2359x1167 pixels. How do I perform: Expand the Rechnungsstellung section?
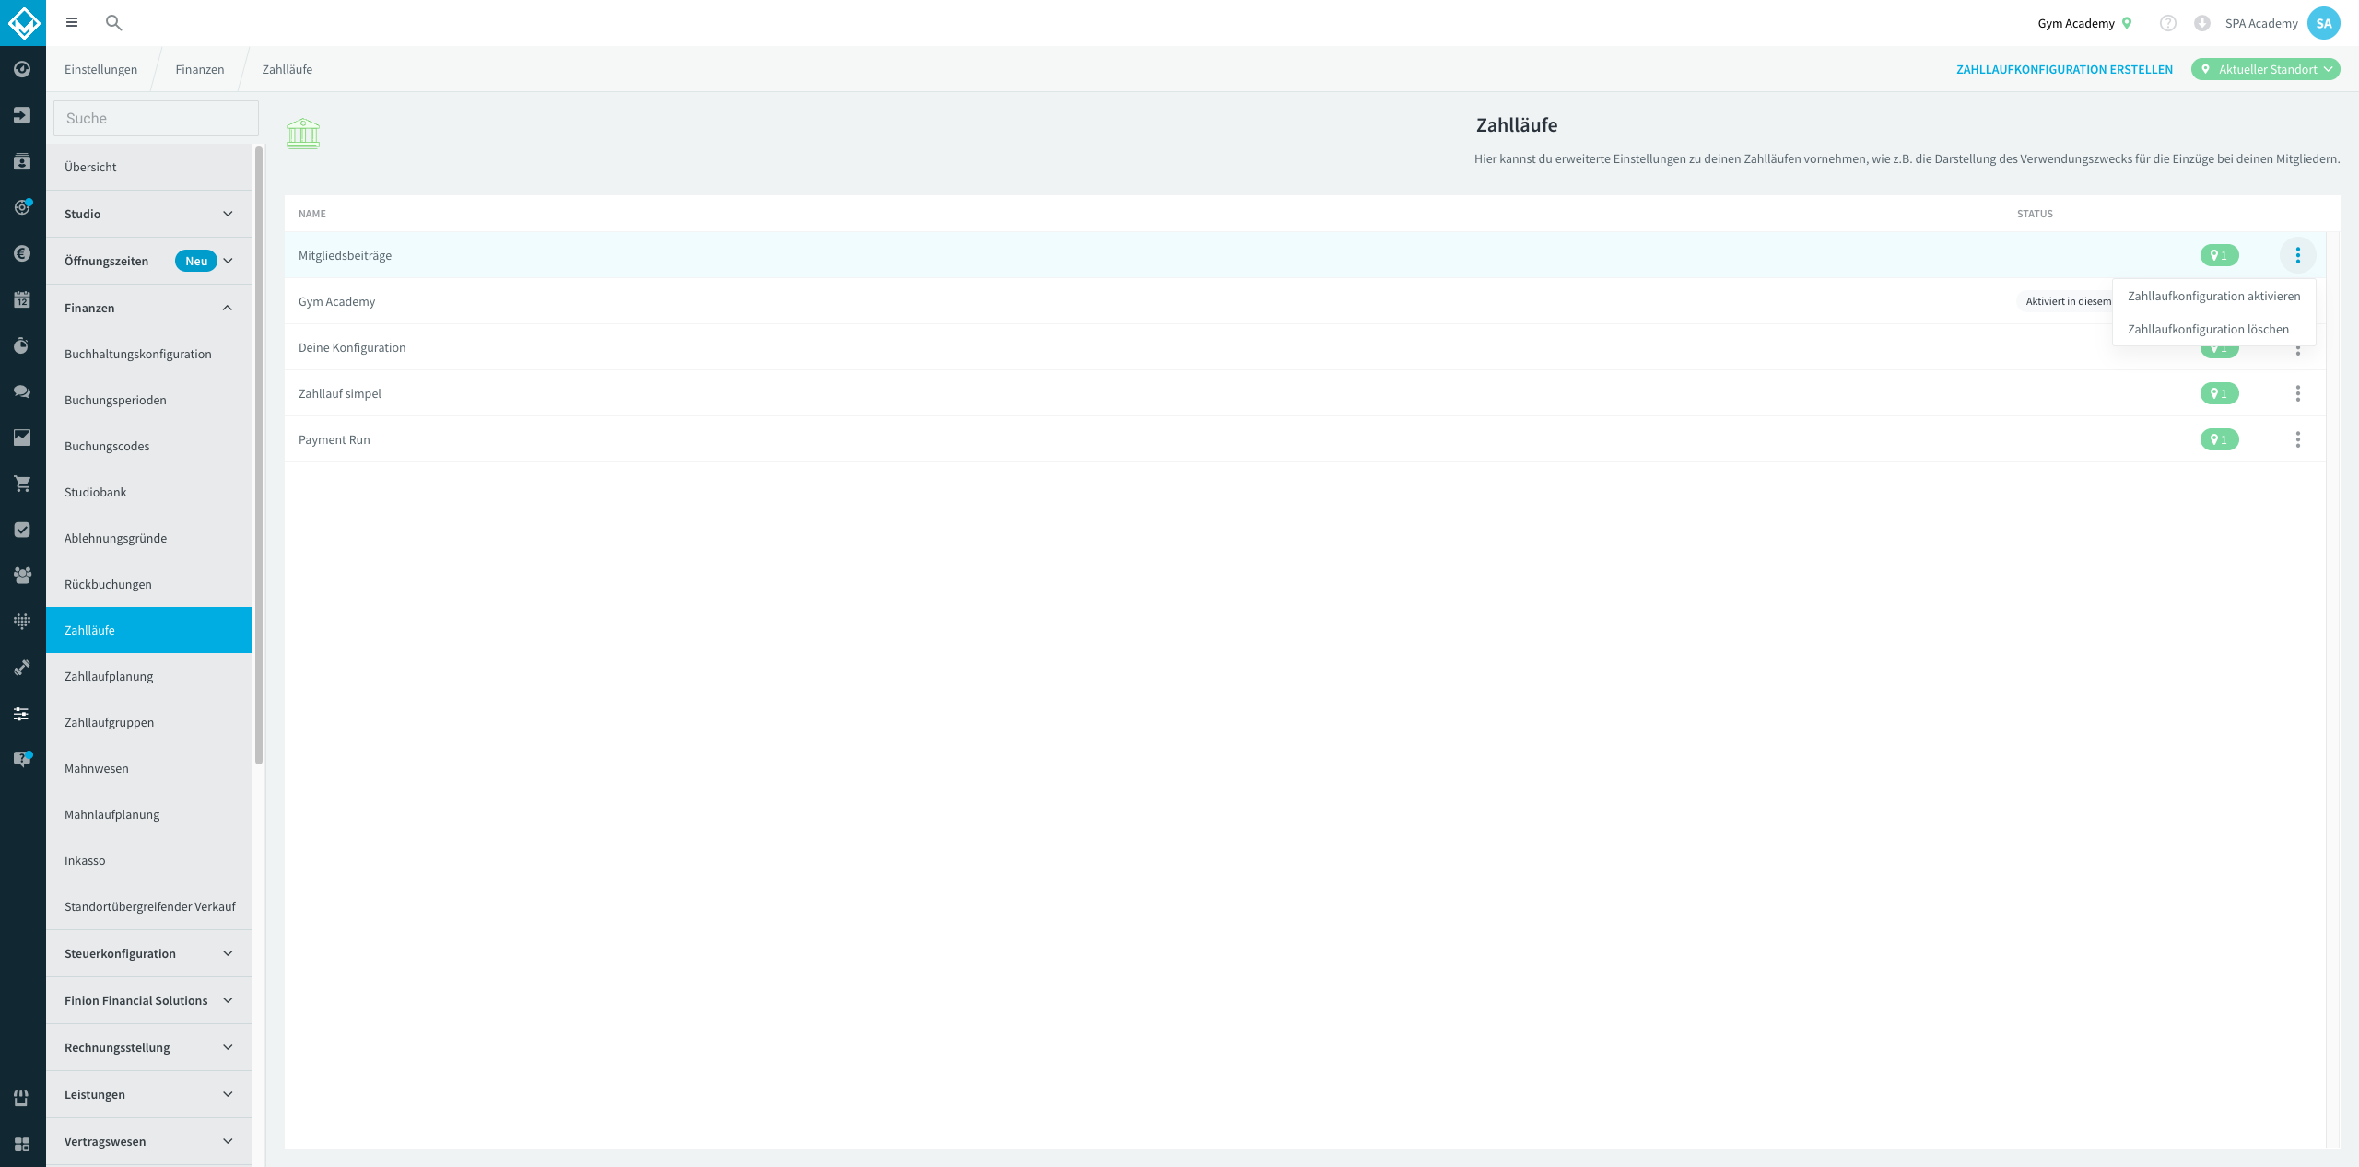pyautogui.click(x=148, y=1047)
